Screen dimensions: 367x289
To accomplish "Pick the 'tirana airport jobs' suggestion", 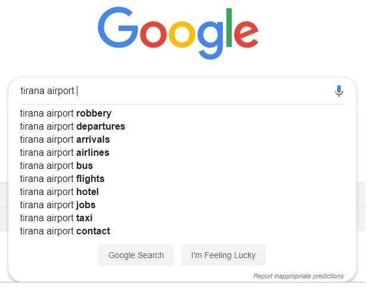I will [x=57, y=205].
